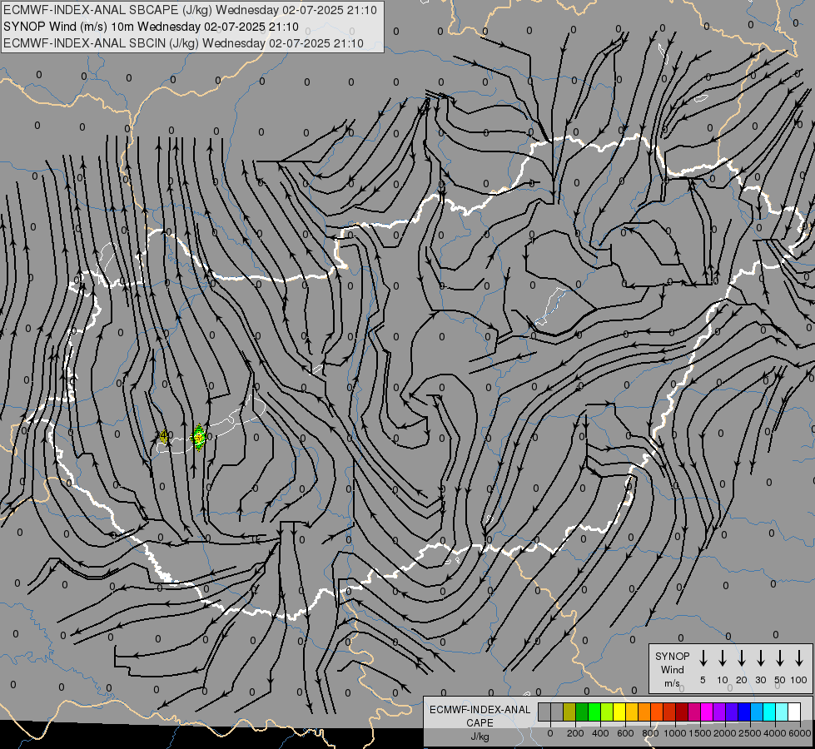Screen dimensions: 815x749
Task: Click the wind arrow above the 20 m/s label
Action: pyautogui.click(x=742, y=658)
